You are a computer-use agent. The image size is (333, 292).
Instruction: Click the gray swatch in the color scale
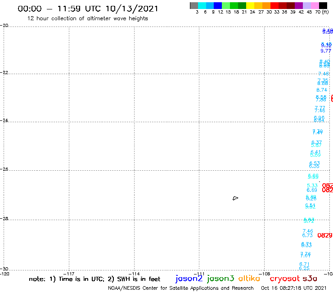click(194, 5)
